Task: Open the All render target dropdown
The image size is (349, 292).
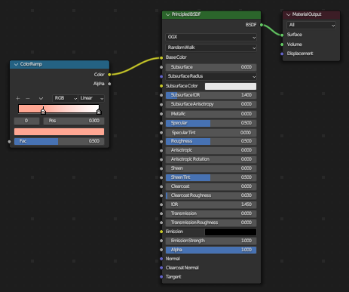Action: click(311, 25)
